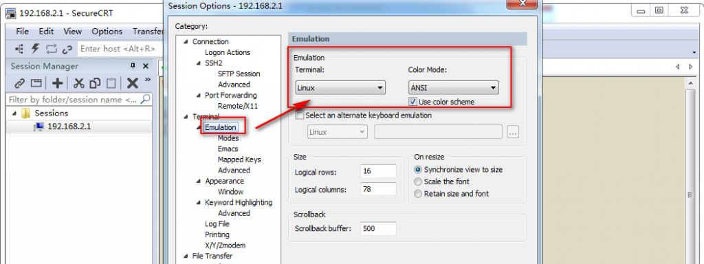704x264 pixels.
Task: Uncheck the Use color scheme checkbox
Action: click(413, 102)
